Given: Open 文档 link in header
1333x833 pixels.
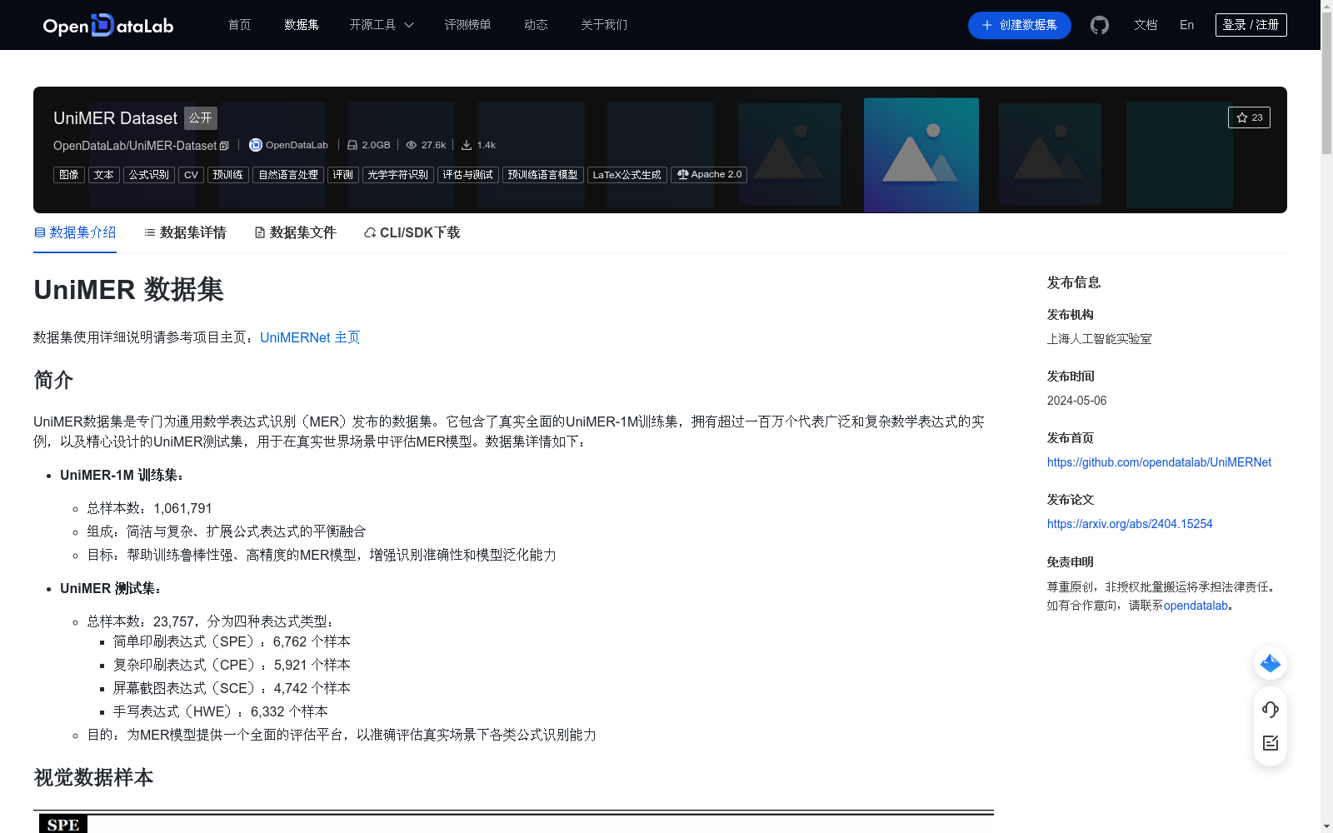Looking at the screenshot, I should coord(1146,25).
